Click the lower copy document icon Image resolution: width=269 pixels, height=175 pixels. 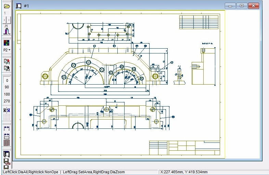[x=7, y=68]
